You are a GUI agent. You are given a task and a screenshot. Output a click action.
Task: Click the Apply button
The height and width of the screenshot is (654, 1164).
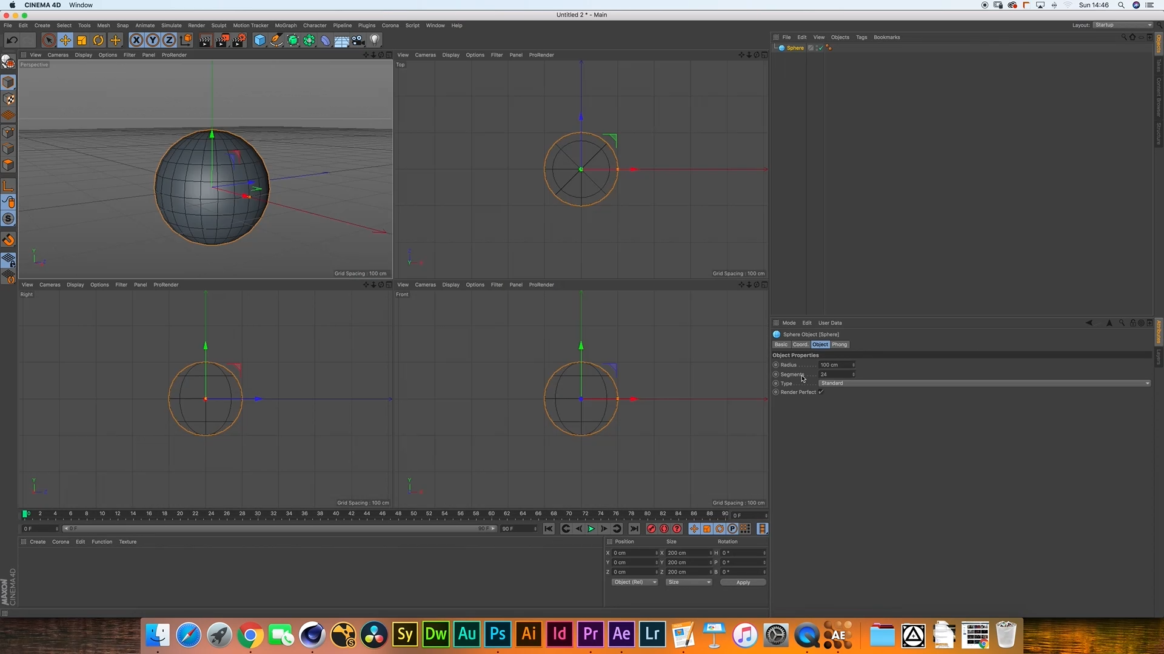(743, 583)
